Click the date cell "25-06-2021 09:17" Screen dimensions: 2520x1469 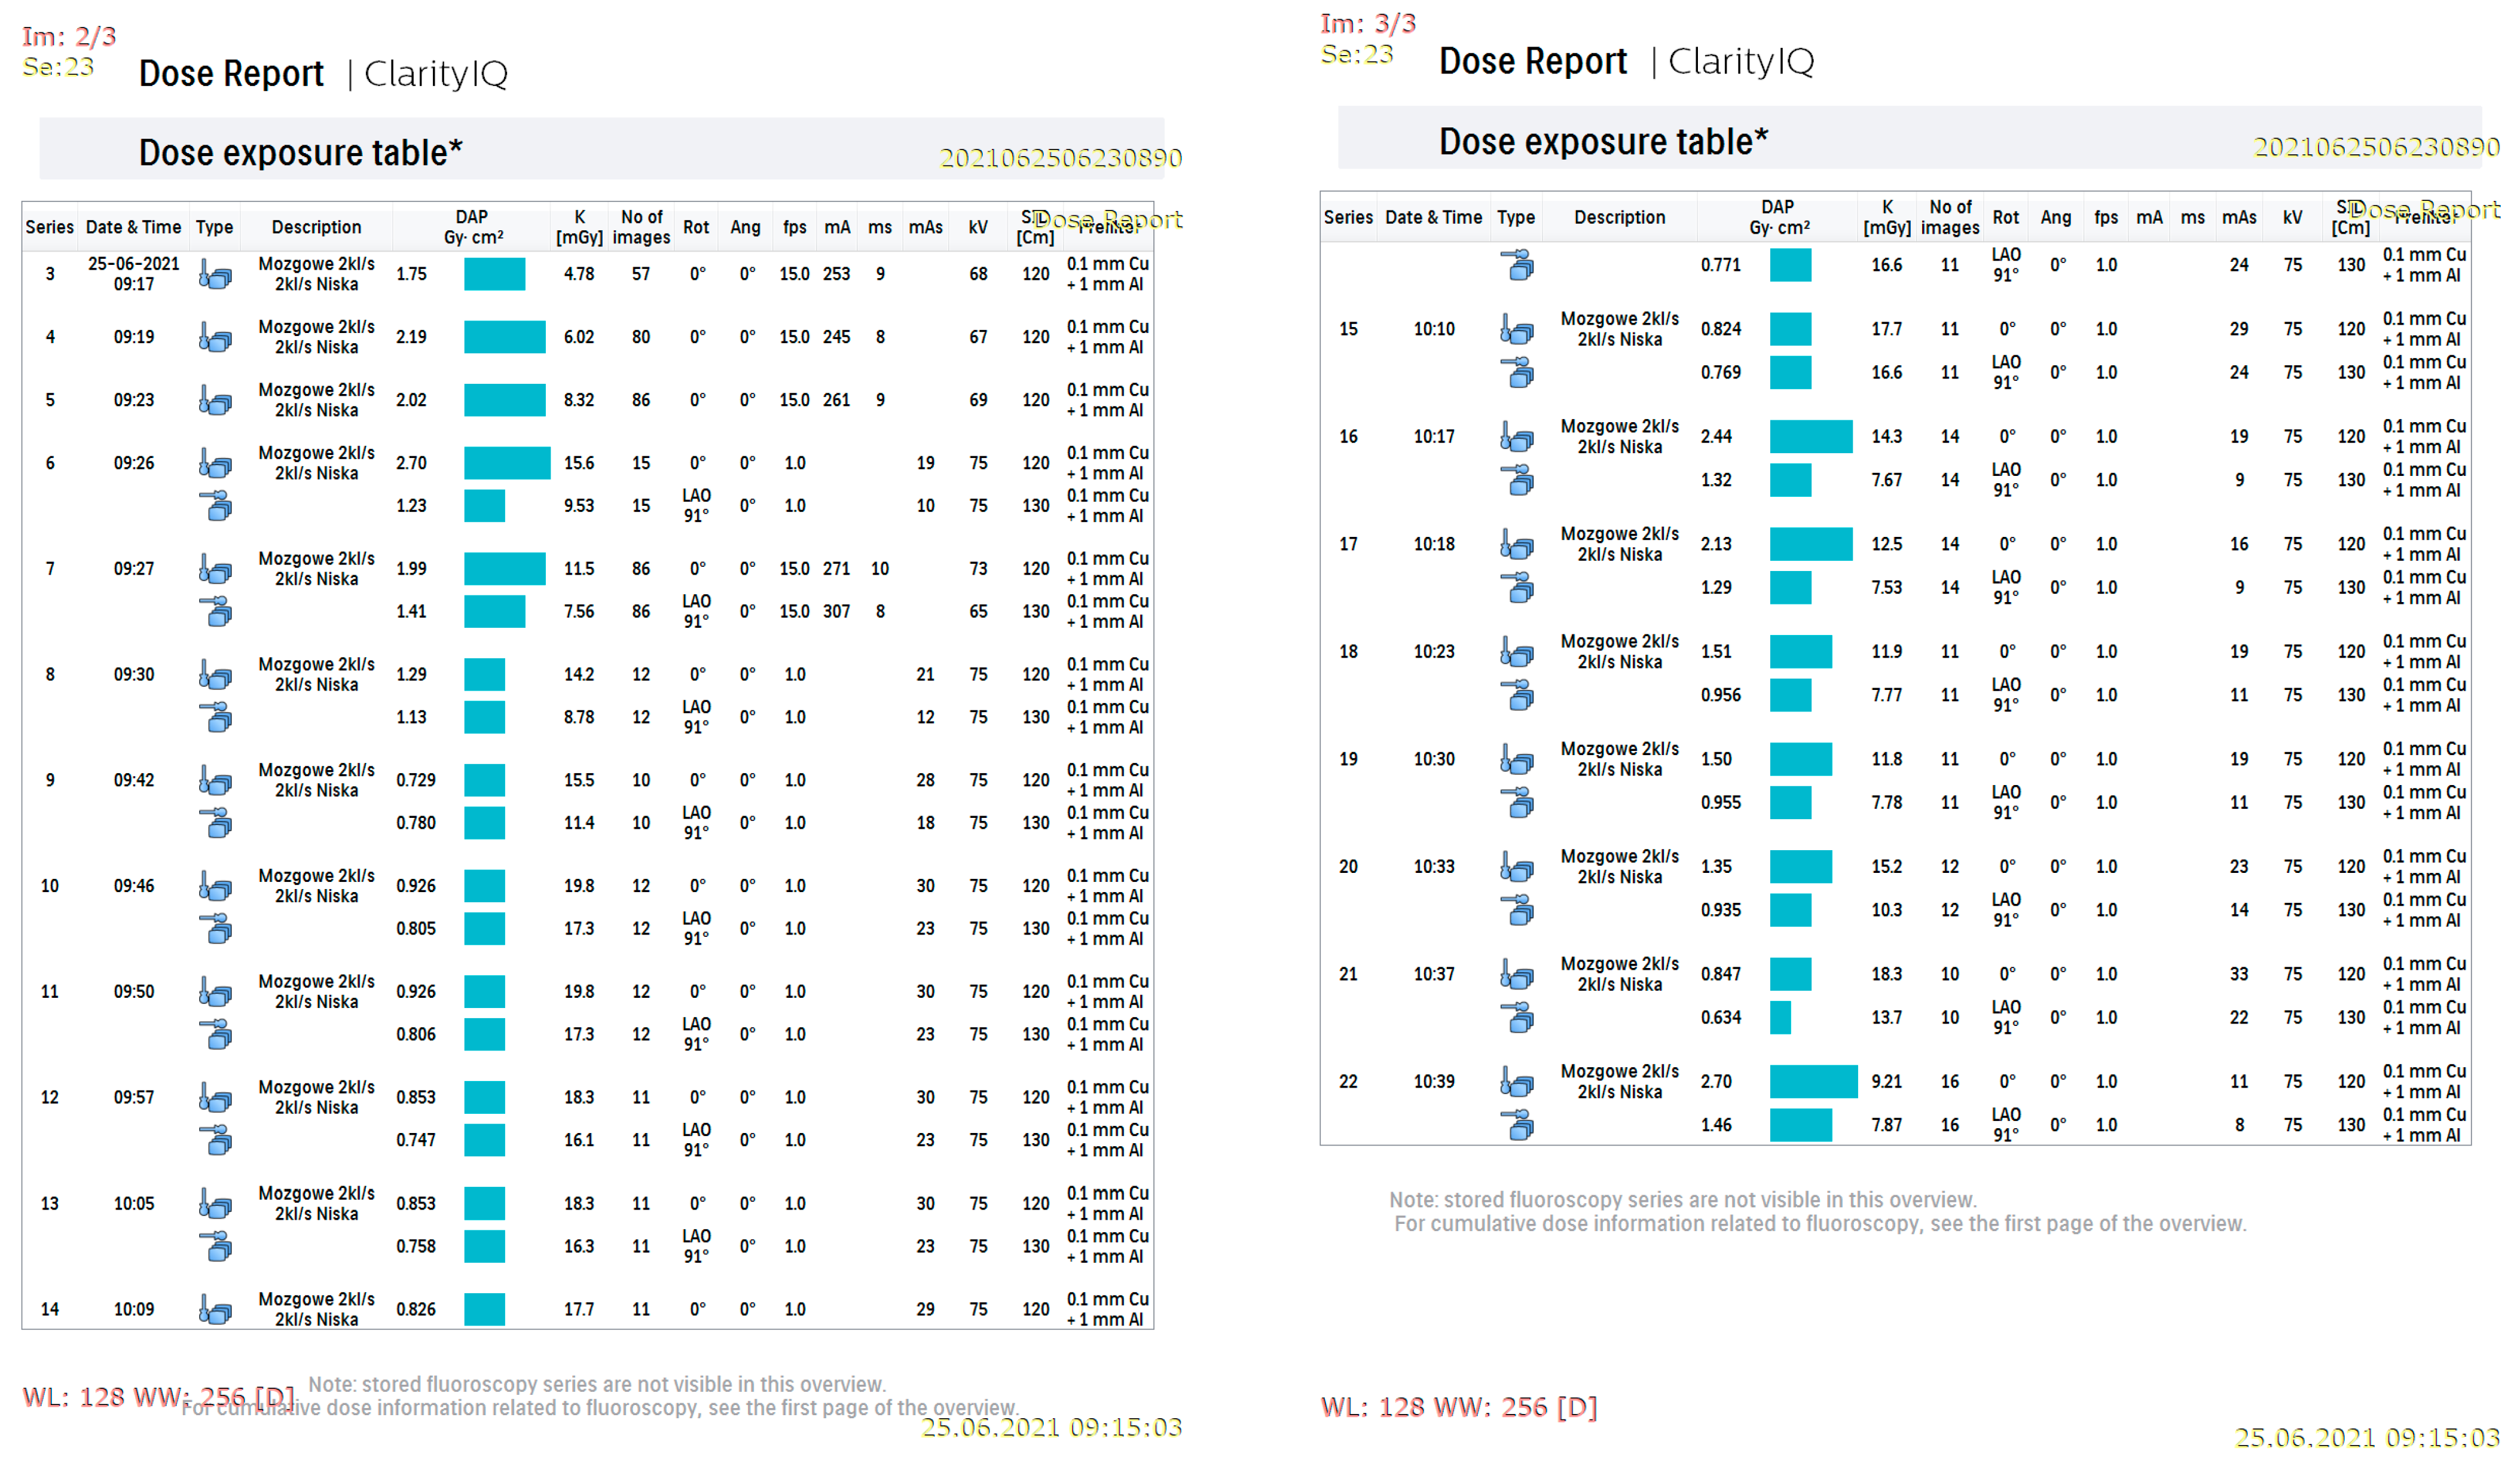point(134,274)
